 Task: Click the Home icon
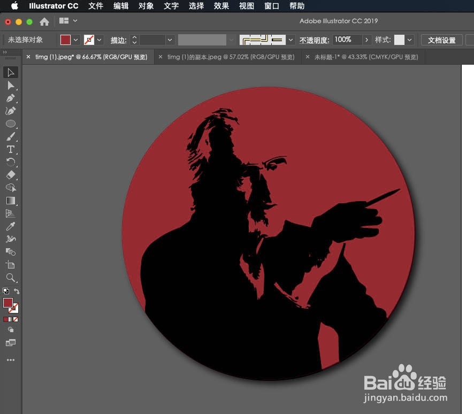click(44, 21)
